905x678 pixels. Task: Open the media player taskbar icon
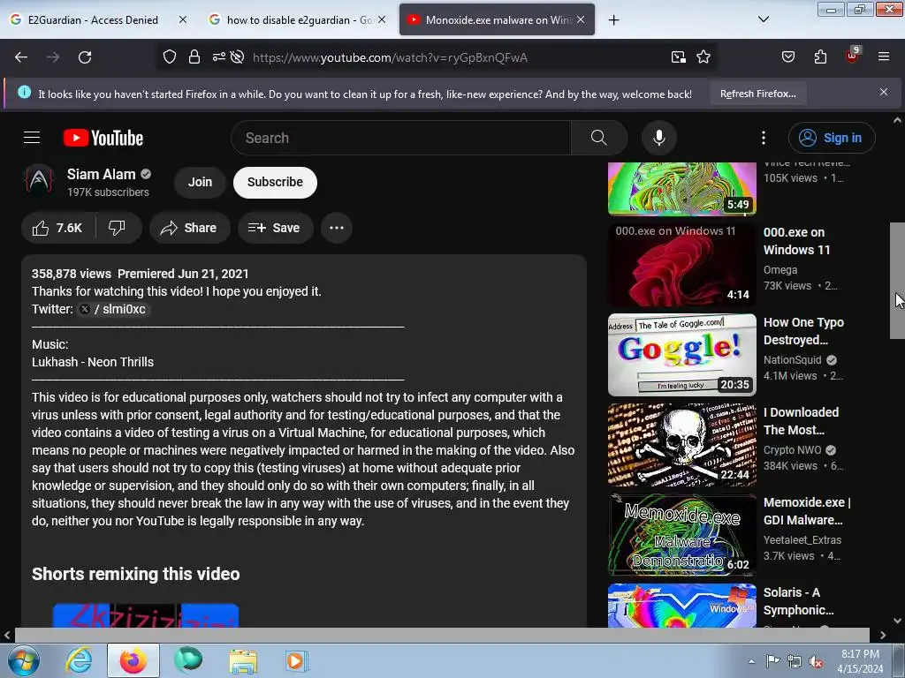click(x=297, y=660)
